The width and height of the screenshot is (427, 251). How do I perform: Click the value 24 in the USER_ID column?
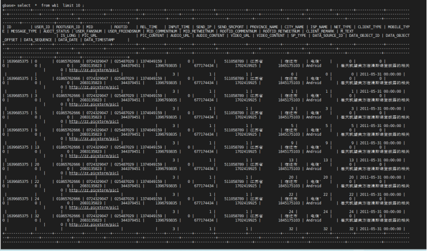37,199
